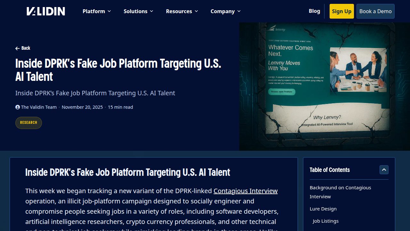Jump to Lure Design section
Screen dimensions: 410x231
(323, 209)
